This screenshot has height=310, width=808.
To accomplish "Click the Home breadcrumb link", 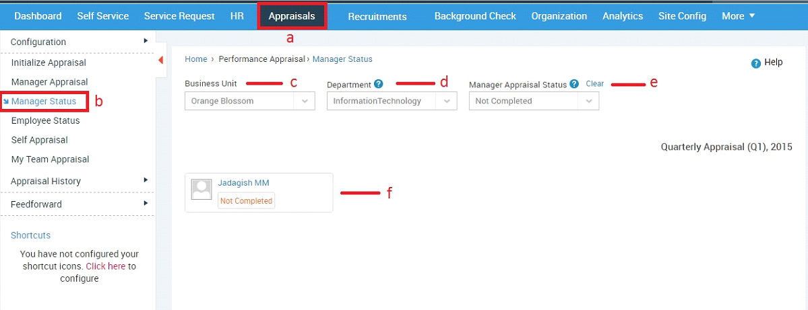I will 196,59.
